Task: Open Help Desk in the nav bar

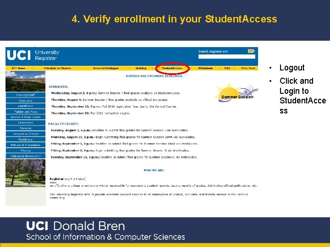Action: tap(248, 68)
